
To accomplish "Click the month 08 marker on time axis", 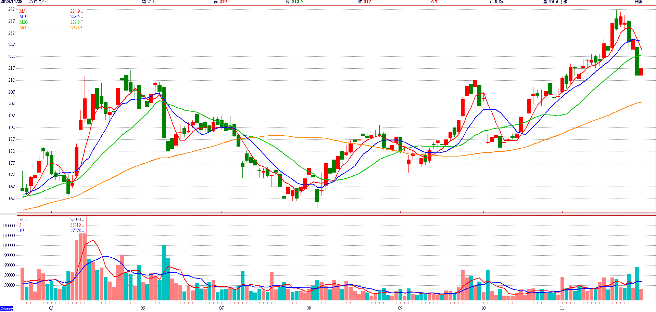I will [309, 308].
